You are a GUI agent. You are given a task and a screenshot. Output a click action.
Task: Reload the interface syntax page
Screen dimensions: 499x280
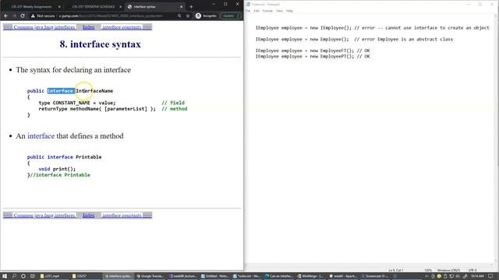pyautogui.click(x=23, y=16)
